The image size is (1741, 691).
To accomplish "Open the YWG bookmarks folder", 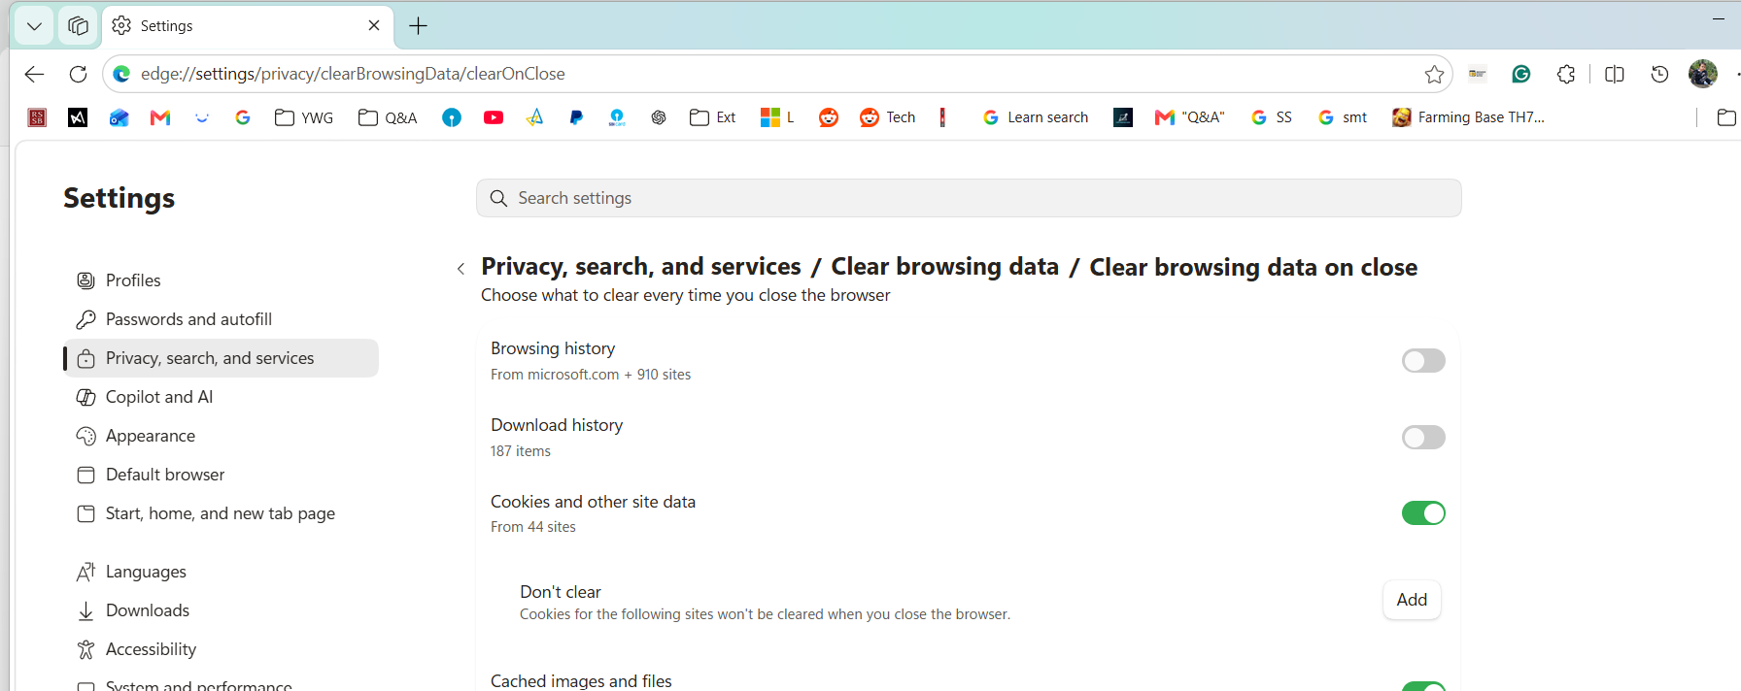I will [x=304, y=117].
